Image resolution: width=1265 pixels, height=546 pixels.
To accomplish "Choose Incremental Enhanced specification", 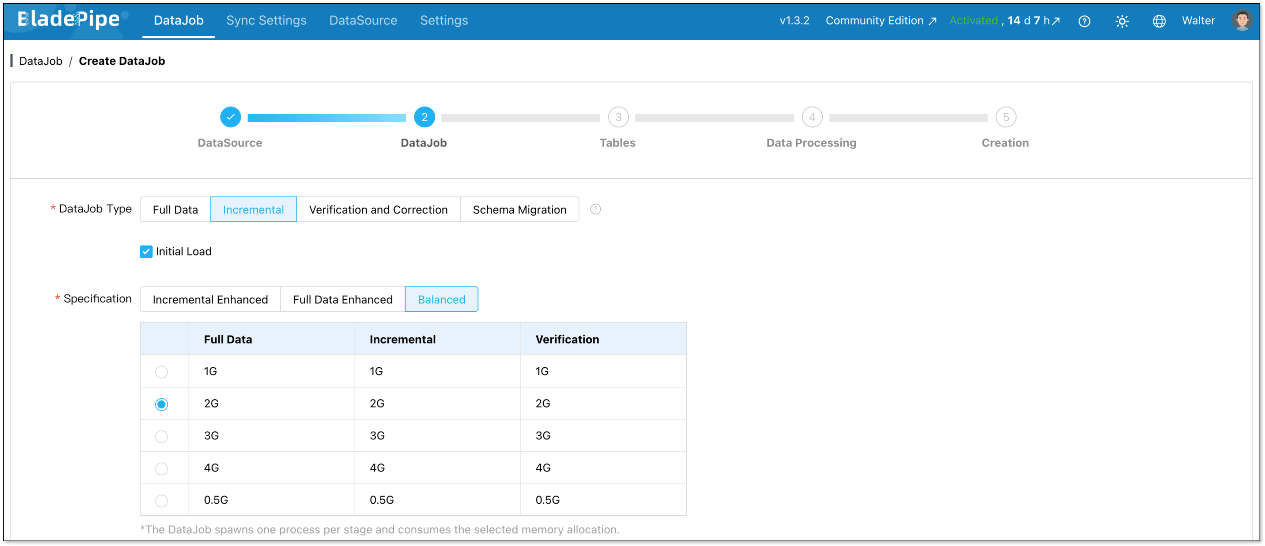I will [210, 300].
